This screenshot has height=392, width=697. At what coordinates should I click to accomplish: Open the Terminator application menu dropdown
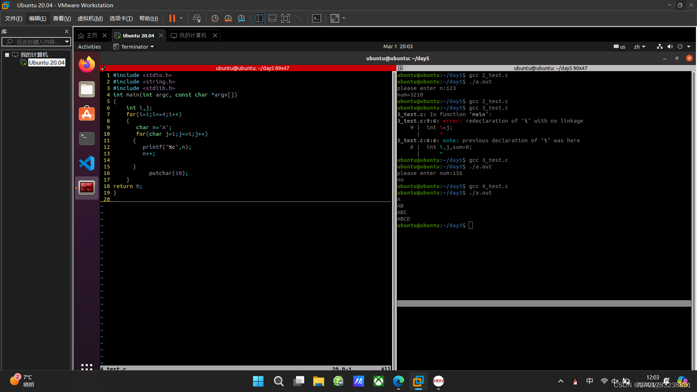pos(134,46)
